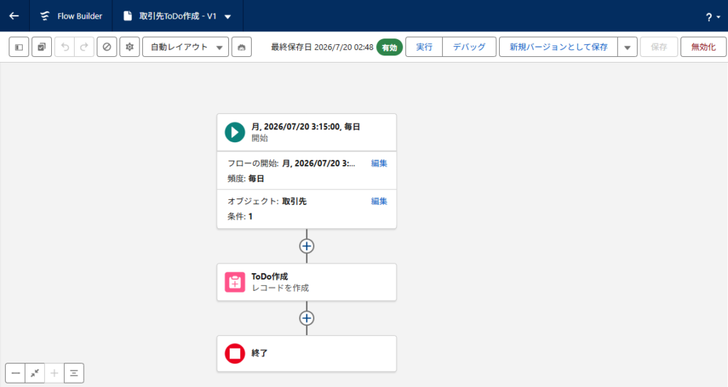Open flow settings gear icon
728x387 pixels.
click(x=129, y=47)
